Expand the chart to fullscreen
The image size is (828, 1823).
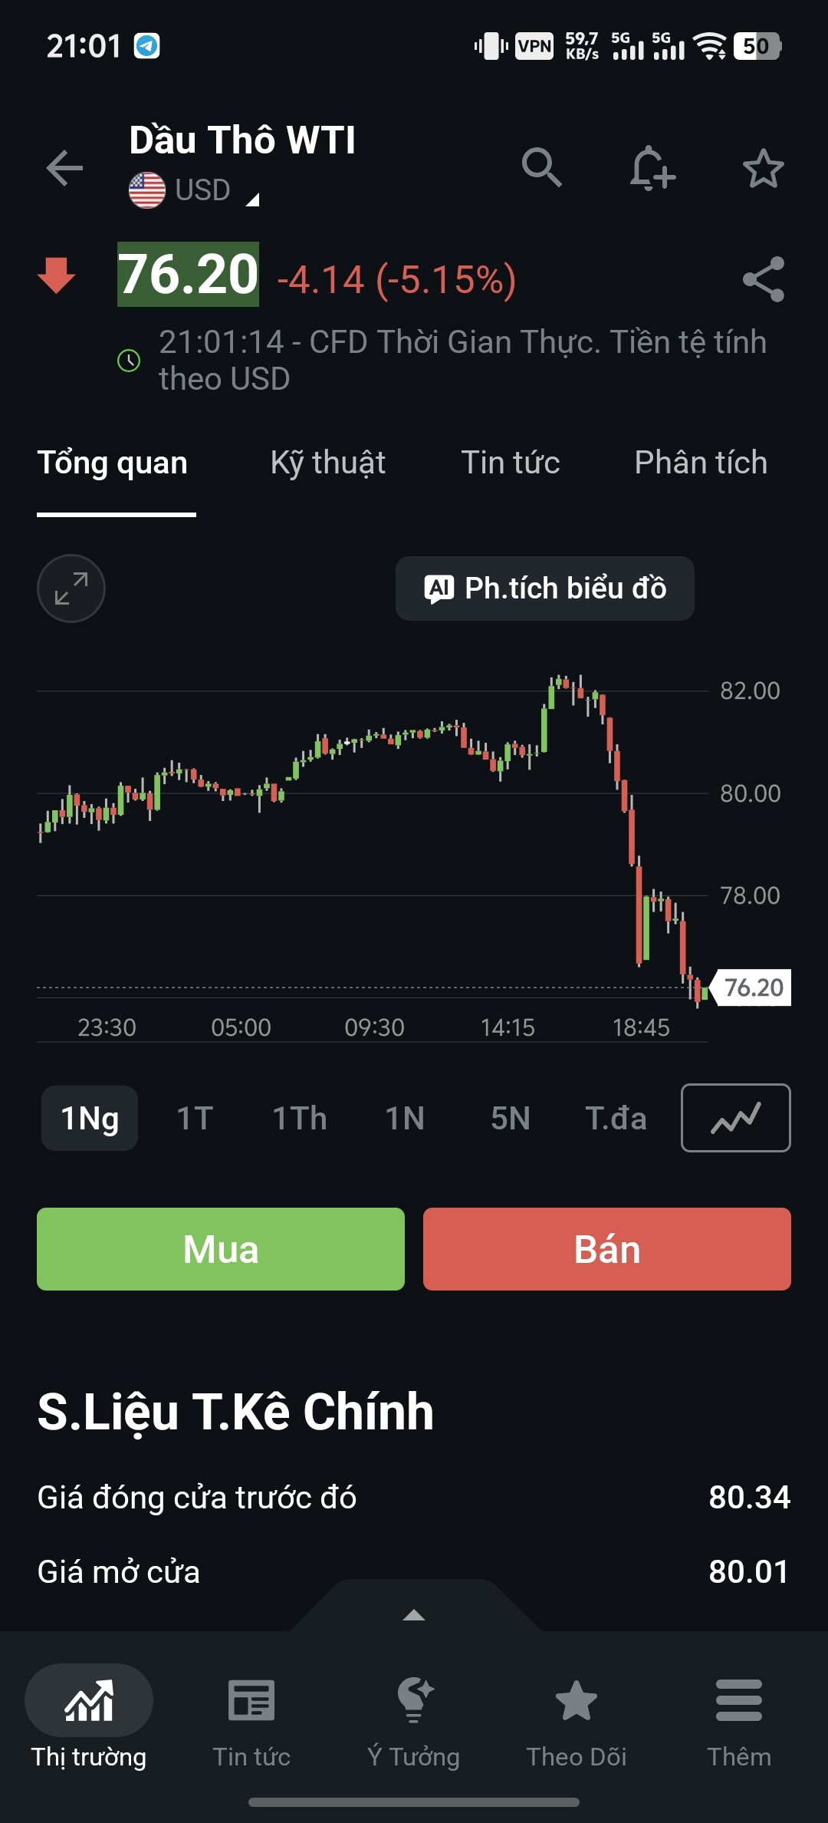point(71,588)
